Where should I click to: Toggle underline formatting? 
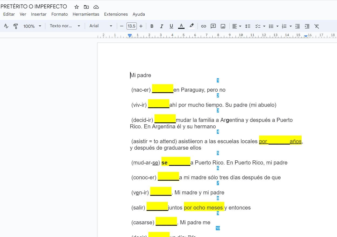(x=171, y=26)
